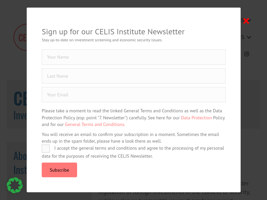Click the large dimmed "CE" page title
The height and width of the screenshot is (200, 267).
(20, 98)
